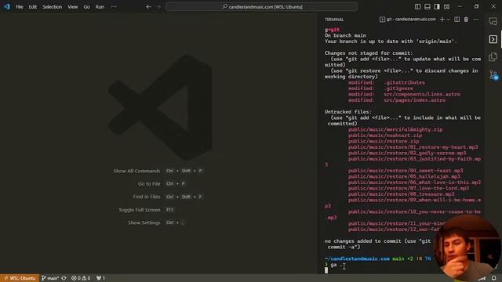Click the VS Code logo in the title bar

(7, 6)
